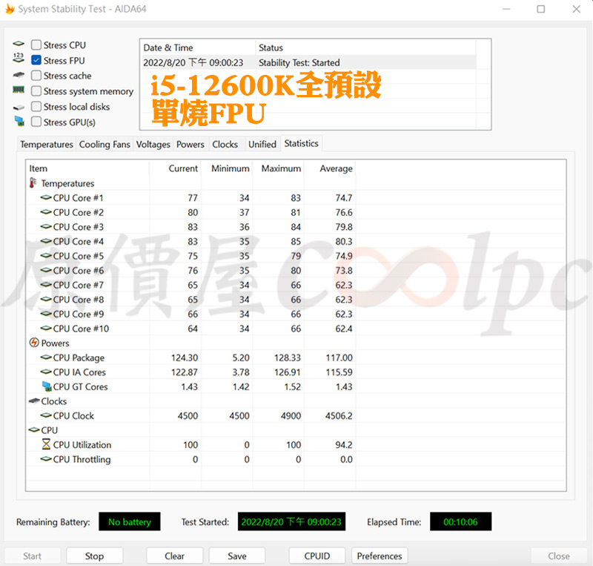The width and height of the screenshot is (593, 566).
Task: Click the icon beside CPU Core #1
Action: coord(46,197)
